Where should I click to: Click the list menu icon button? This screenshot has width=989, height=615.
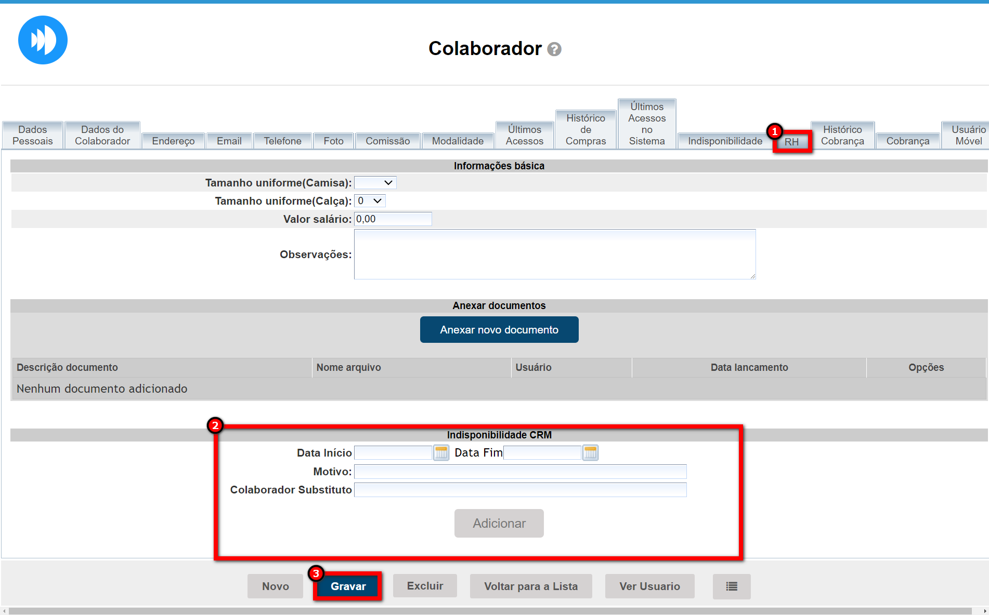click(731, 586)
